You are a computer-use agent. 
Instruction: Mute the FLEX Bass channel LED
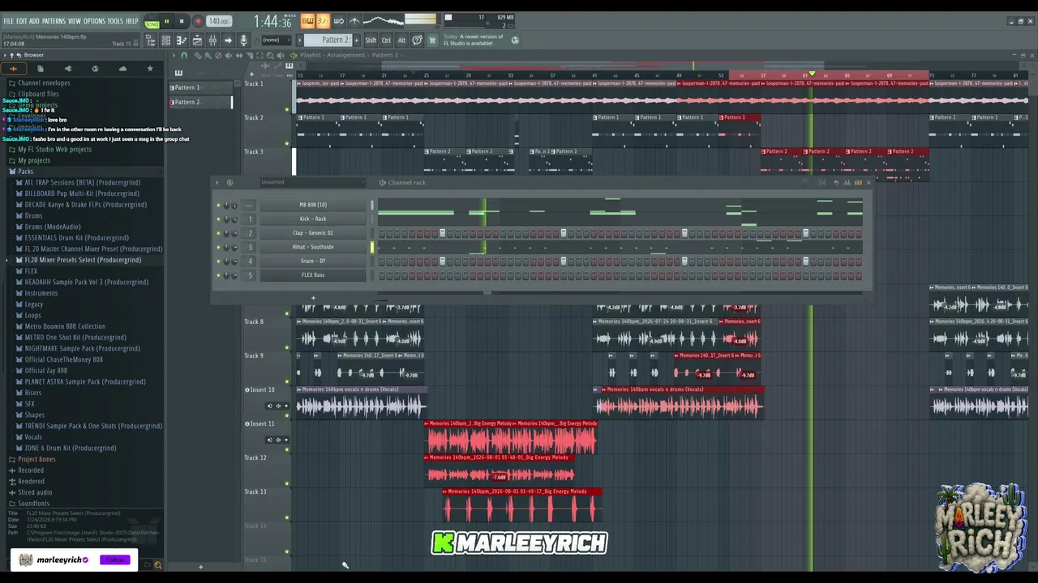point(218,275)
